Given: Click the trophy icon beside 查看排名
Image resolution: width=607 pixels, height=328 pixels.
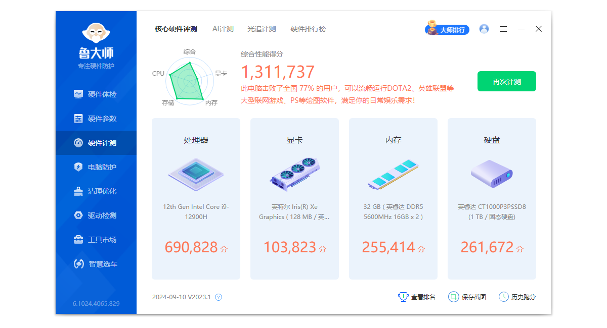Looking at the screenshot, I should [x=403, y=297].
